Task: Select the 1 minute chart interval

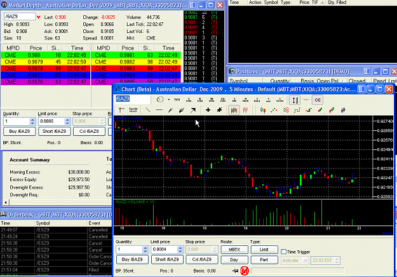Action: click(x=189, y=100)
